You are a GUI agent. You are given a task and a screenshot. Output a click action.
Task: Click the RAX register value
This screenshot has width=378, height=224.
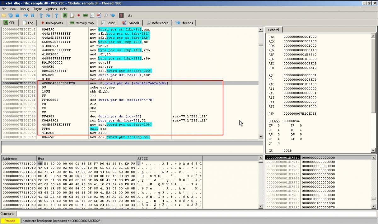click(300, 37)
